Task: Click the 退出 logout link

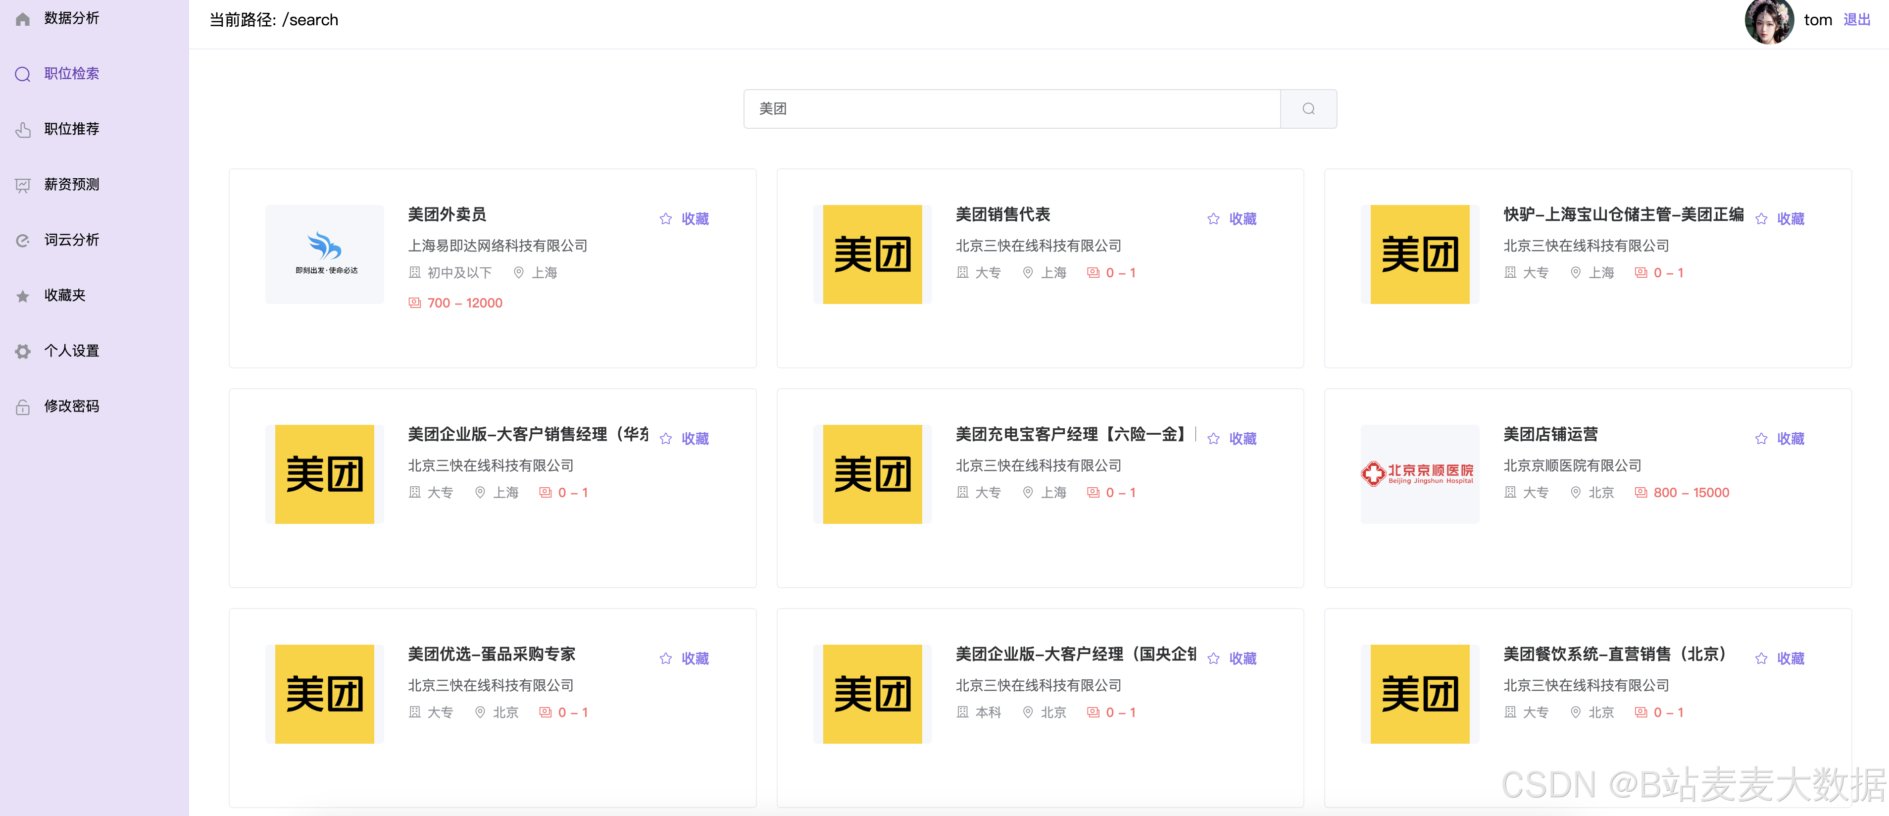Action: 1856,20
